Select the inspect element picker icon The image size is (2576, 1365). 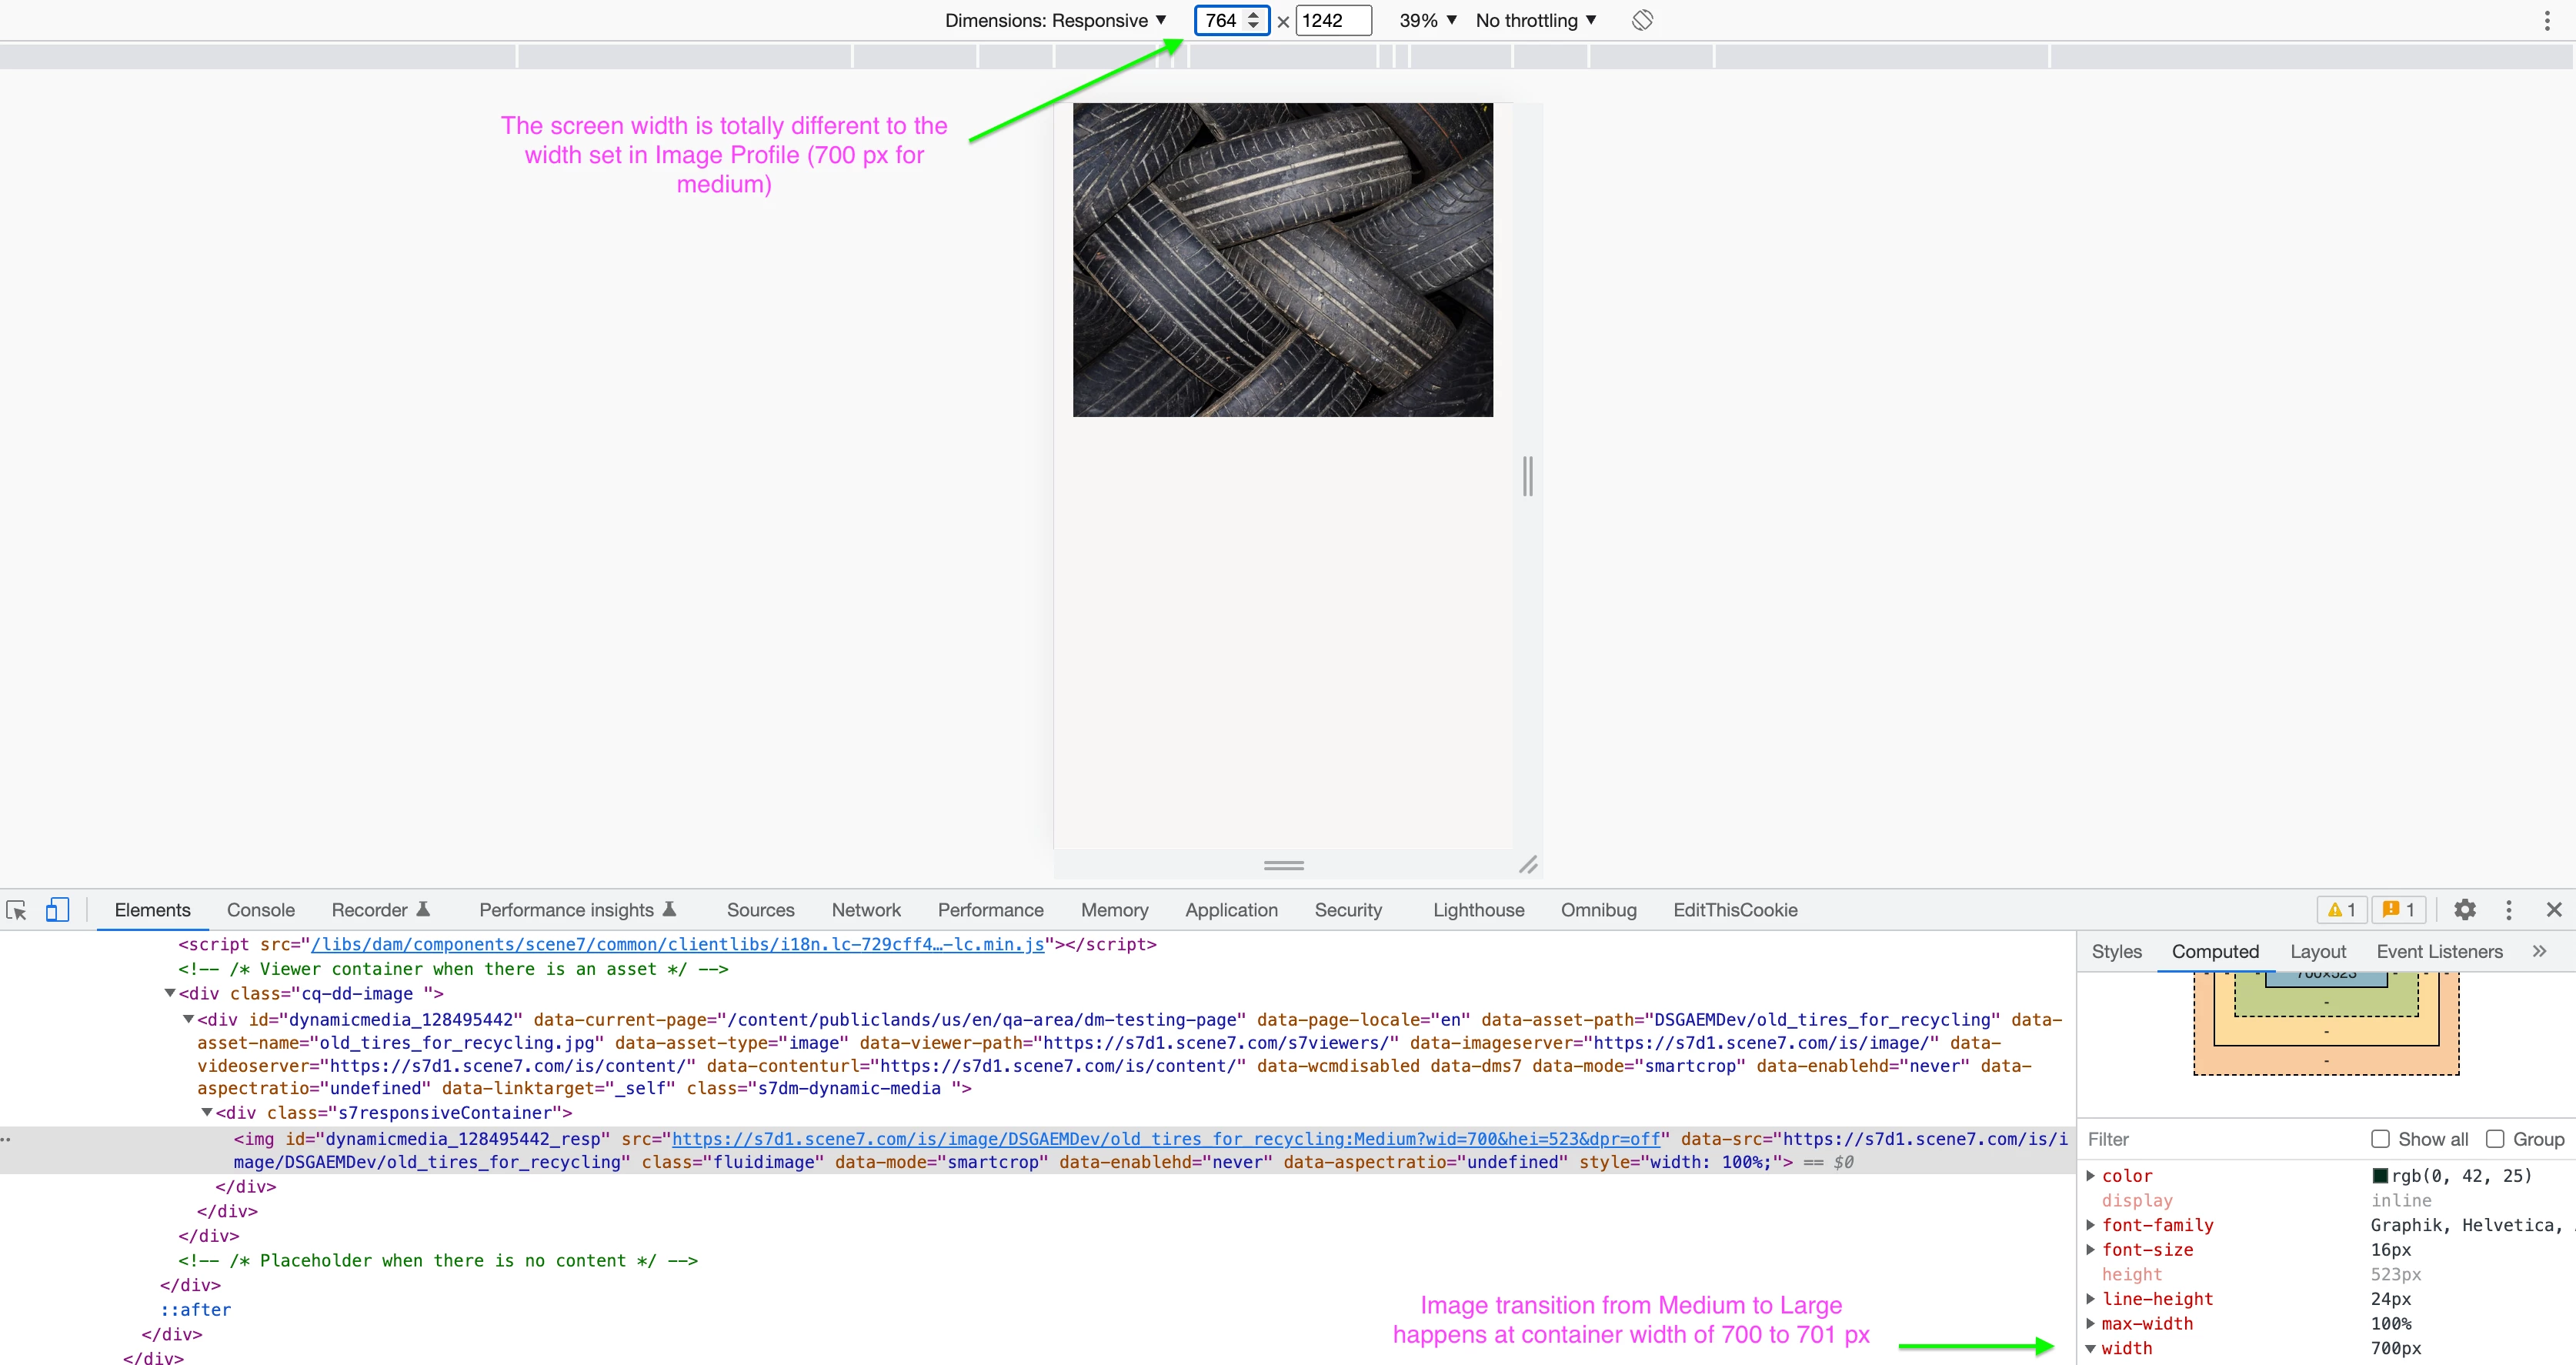click(16, 910)
